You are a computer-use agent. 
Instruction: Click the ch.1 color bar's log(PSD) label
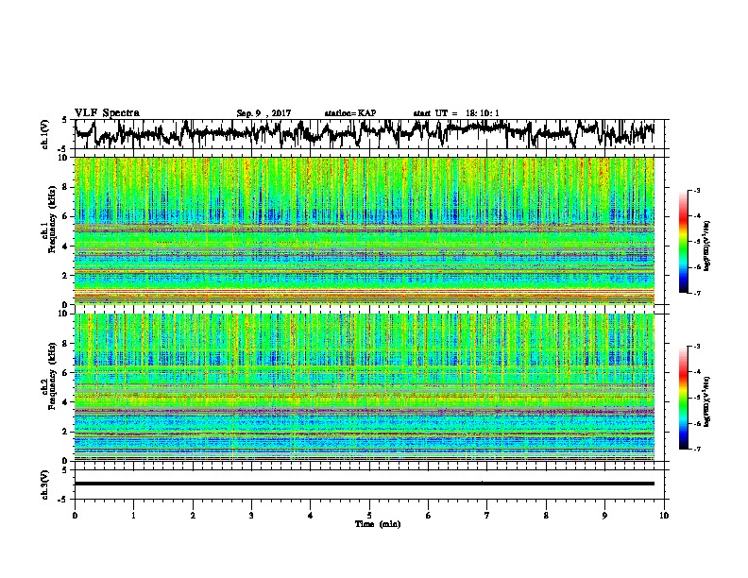pyautogui.click(x=707, y=246)
